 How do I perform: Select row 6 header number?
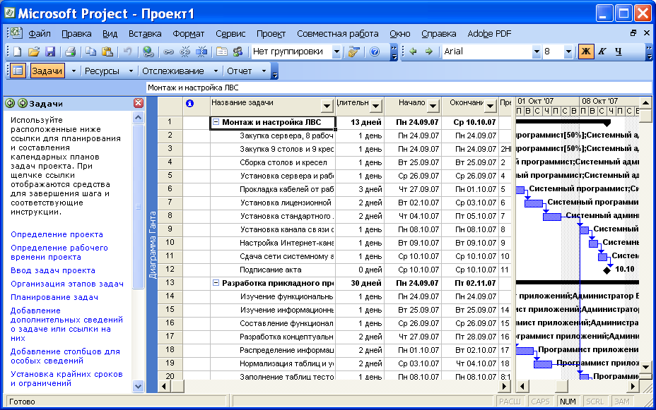pyautogui.click(x=170, y=189)
